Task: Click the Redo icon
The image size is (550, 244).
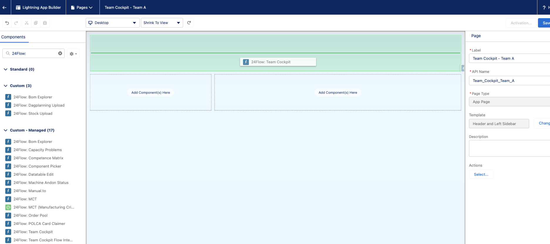Action: pyautogui.click(x=16, y=23)
